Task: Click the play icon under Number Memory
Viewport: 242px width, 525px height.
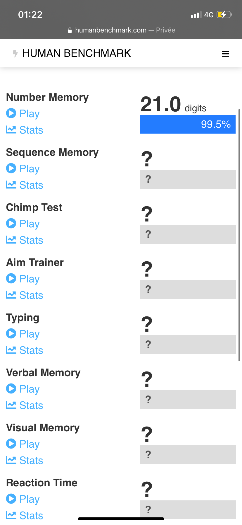Action: click(11, 113)
